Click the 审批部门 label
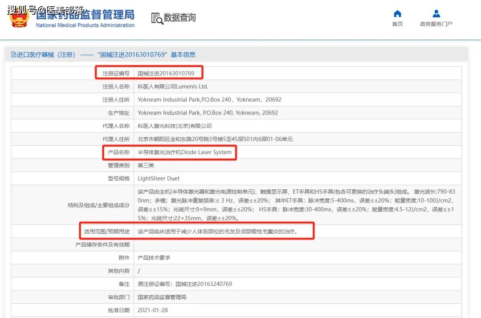 119,297
